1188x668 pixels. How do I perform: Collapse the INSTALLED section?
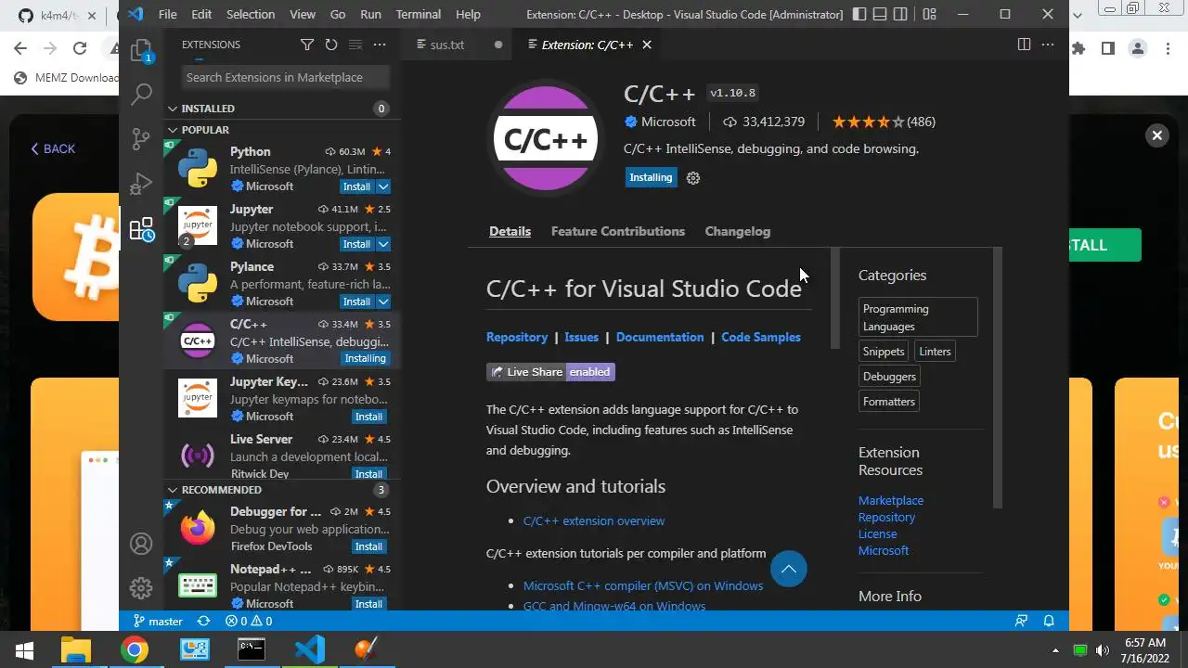coord(282,109)
